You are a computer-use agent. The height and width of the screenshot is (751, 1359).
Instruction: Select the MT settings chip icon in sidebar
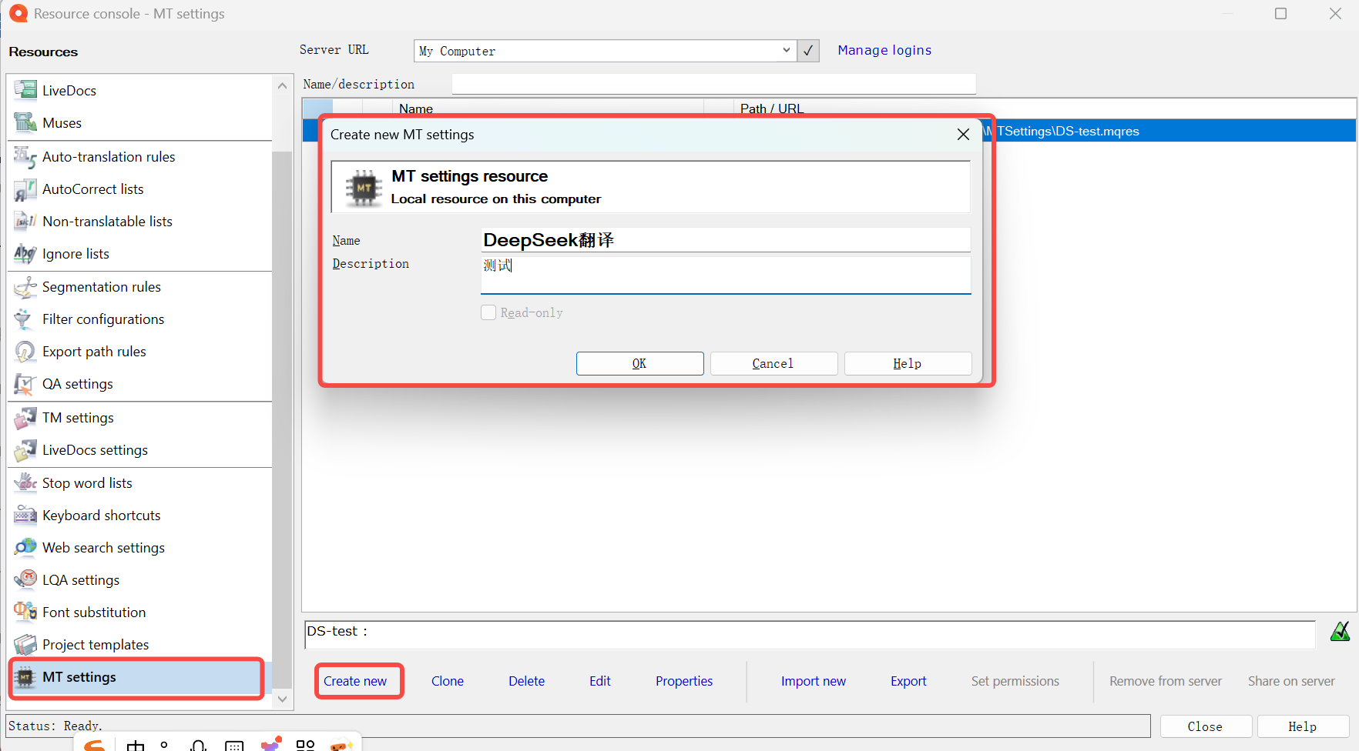tap(25, 677)
